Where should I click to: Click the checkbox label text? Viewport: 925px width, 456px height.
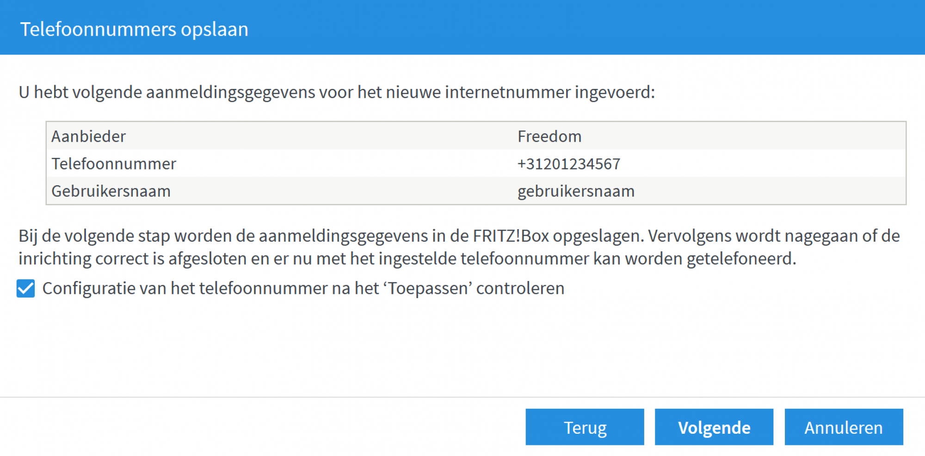pyautogui.click(x=303, y=288)
